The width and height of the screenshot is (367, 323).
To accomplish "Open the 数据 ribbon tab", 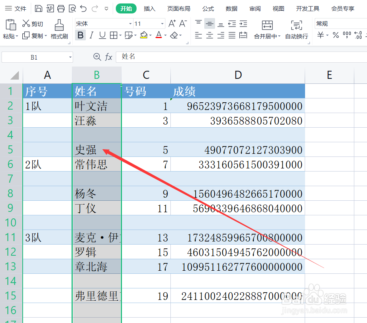I will pos(232,8).
